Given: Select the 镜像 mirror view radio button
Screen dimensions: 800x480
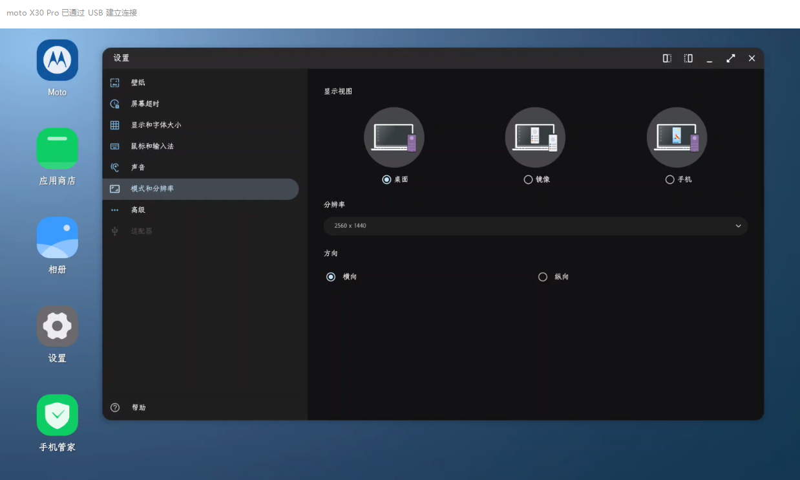Looking at the screenshot, I should click(x=528, y=180).
